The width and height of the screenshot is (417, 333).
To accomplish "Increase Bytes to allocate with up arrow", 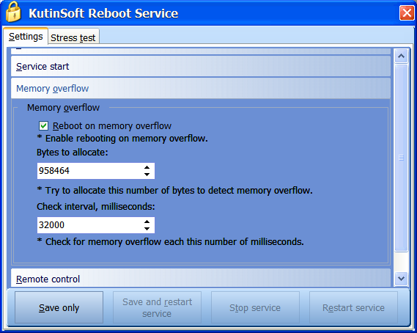I will (147, 167).
